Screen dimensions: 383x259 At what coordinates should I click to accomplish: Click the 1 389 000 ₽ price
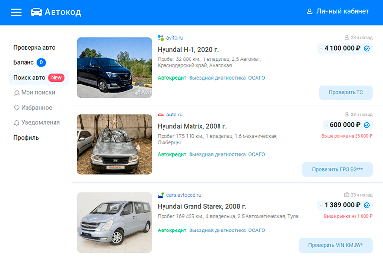tap(342, 205)
